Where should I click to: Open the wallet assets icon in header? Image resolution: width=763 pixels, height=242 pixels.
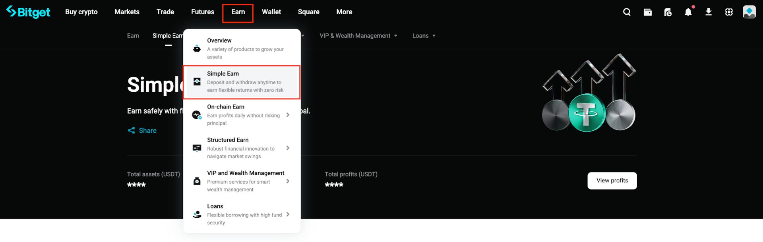pyautogui.click(x=648, y=12)
